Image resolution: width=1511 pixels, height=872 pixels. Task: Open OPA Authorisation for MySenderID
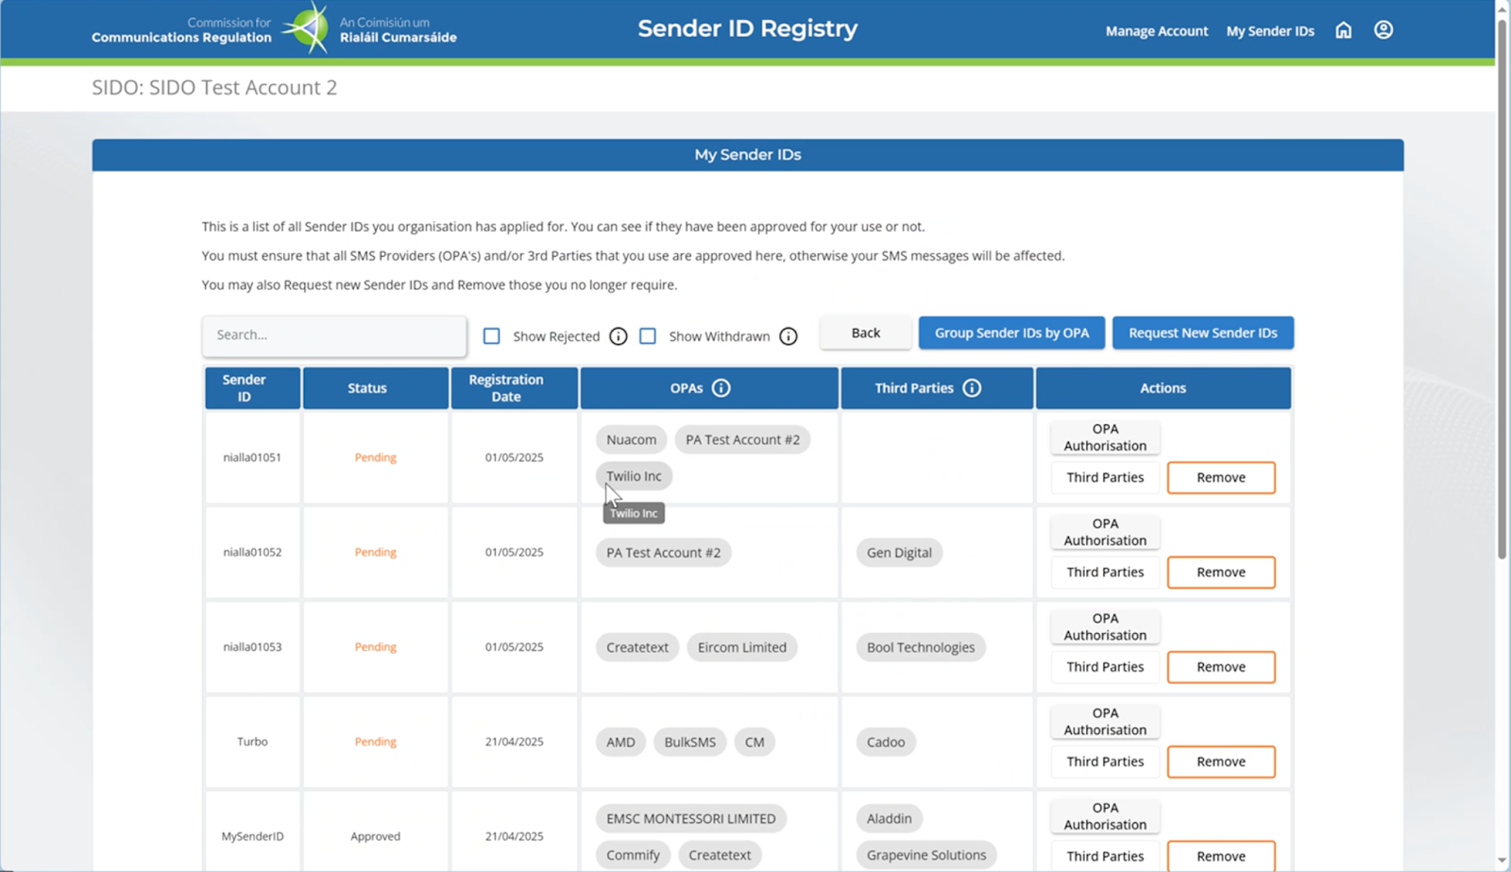1105,816
